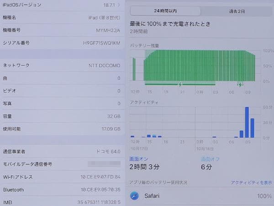Screen dimensions: 274x206
Task: Select the 曲 row showing 0
Action: [x=62, y=78]
